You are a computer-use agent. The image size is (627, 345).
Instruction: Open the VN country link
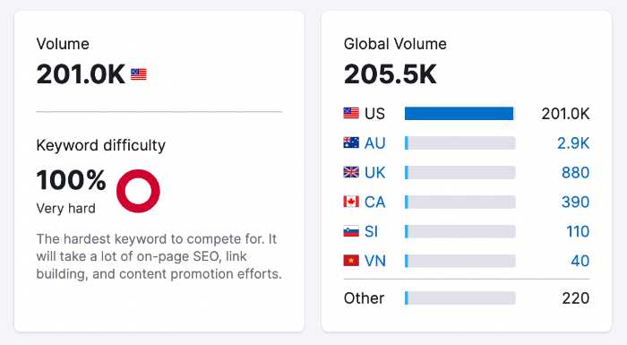pos(375,261)
